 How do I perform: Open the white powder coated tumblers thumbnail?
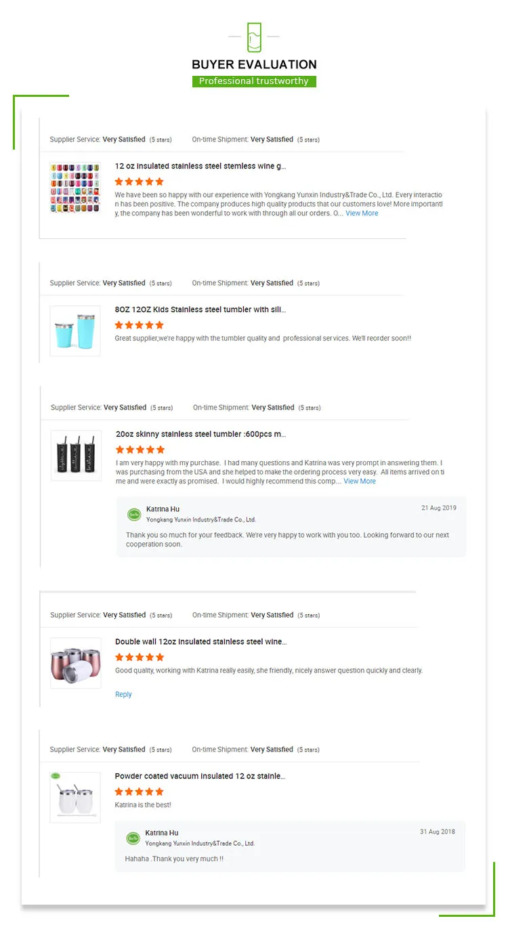[75, 798]
